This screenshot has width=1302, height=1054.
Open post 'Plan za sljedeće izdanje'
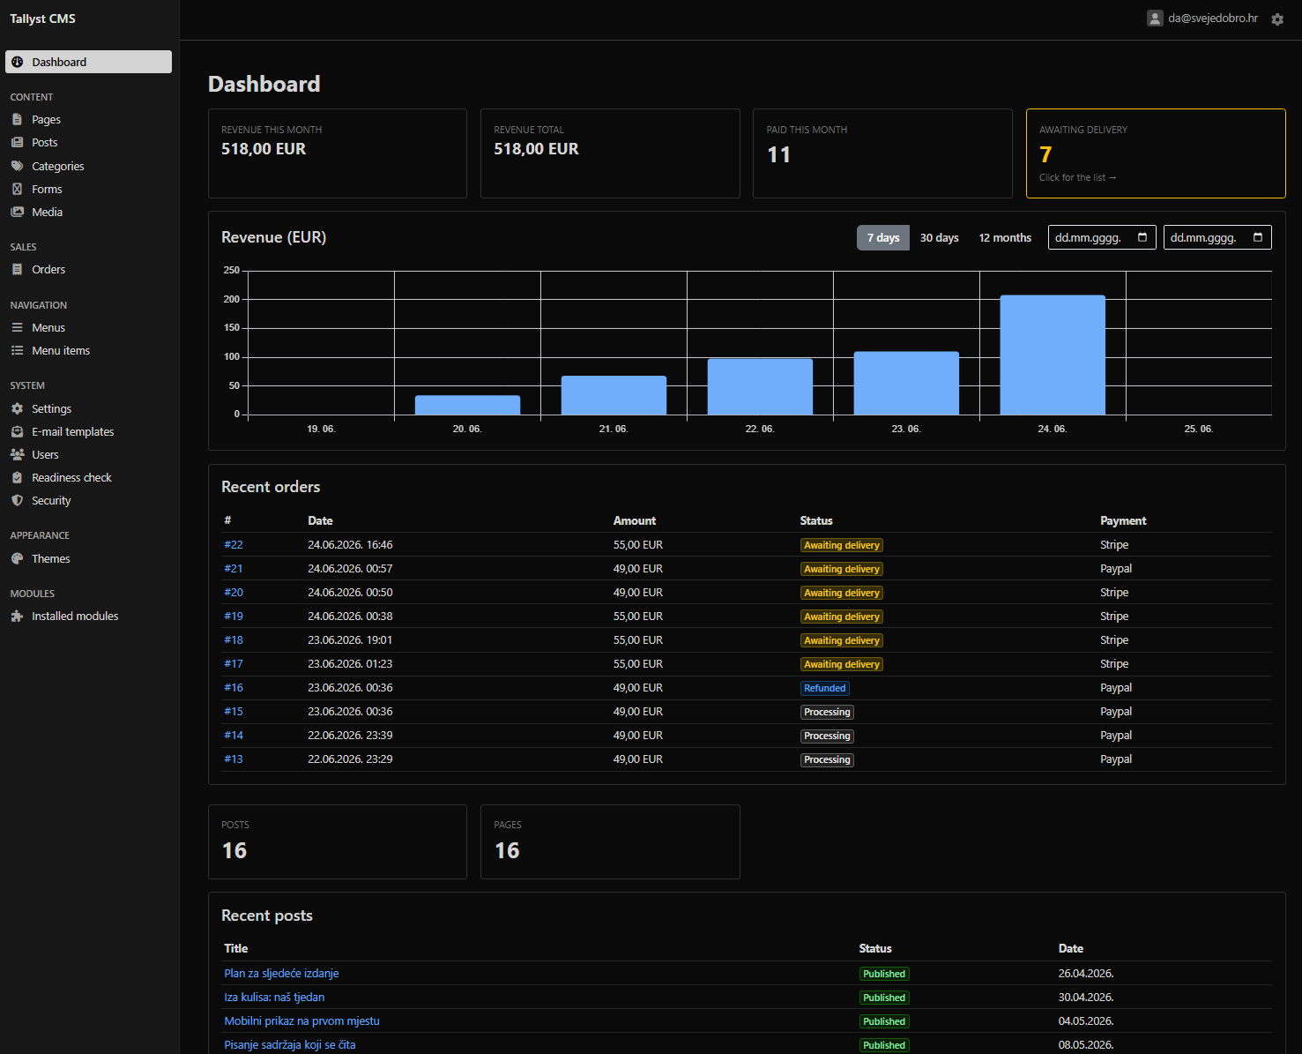pos(281,974)
